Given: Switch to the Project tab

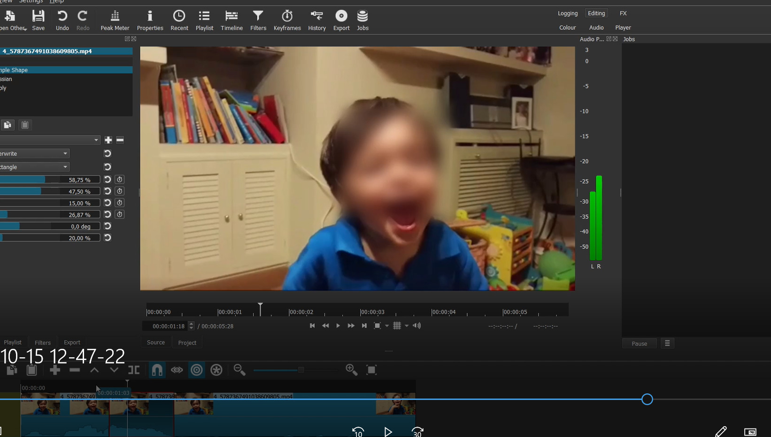Looking at the screenshot, I should coord(187,343).
